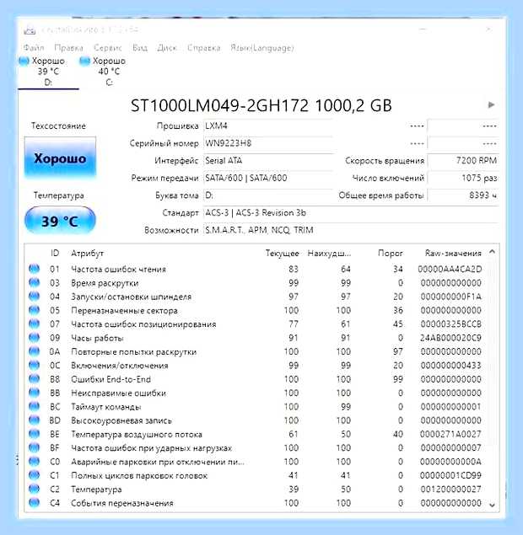The image size is (523, 535).
Task: Open the Диск menu
Action: 167,47
